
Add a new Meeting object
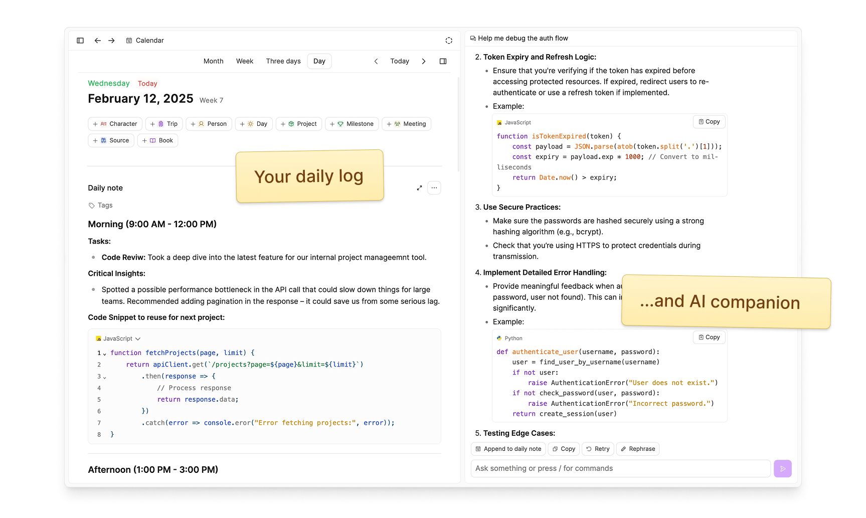tap(406, 124)
